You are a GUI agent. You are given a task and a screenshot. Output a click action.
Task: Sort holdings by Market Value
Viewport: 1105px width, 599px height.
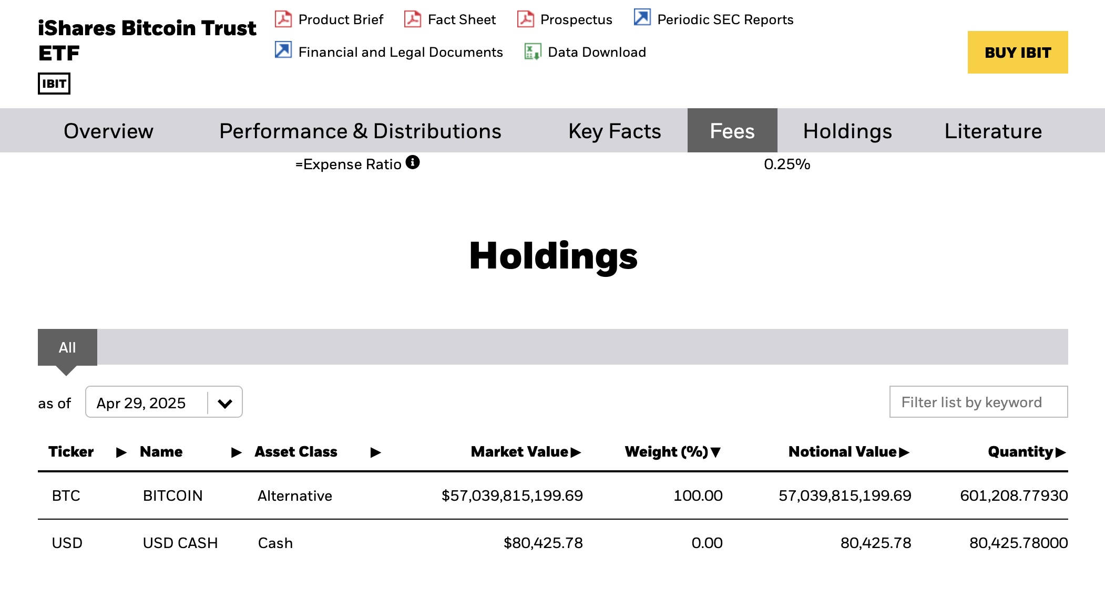click(x=526, y=452)
